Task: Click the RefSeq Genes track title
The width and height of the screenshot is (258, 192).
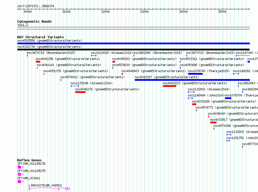Action: (30, 160)
